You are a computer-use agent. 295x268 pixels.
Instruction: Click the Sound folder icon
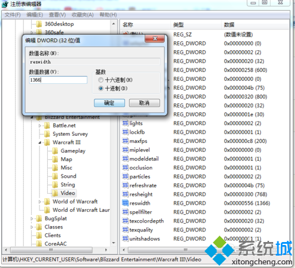pyautogui.click(x=55, y=176)
